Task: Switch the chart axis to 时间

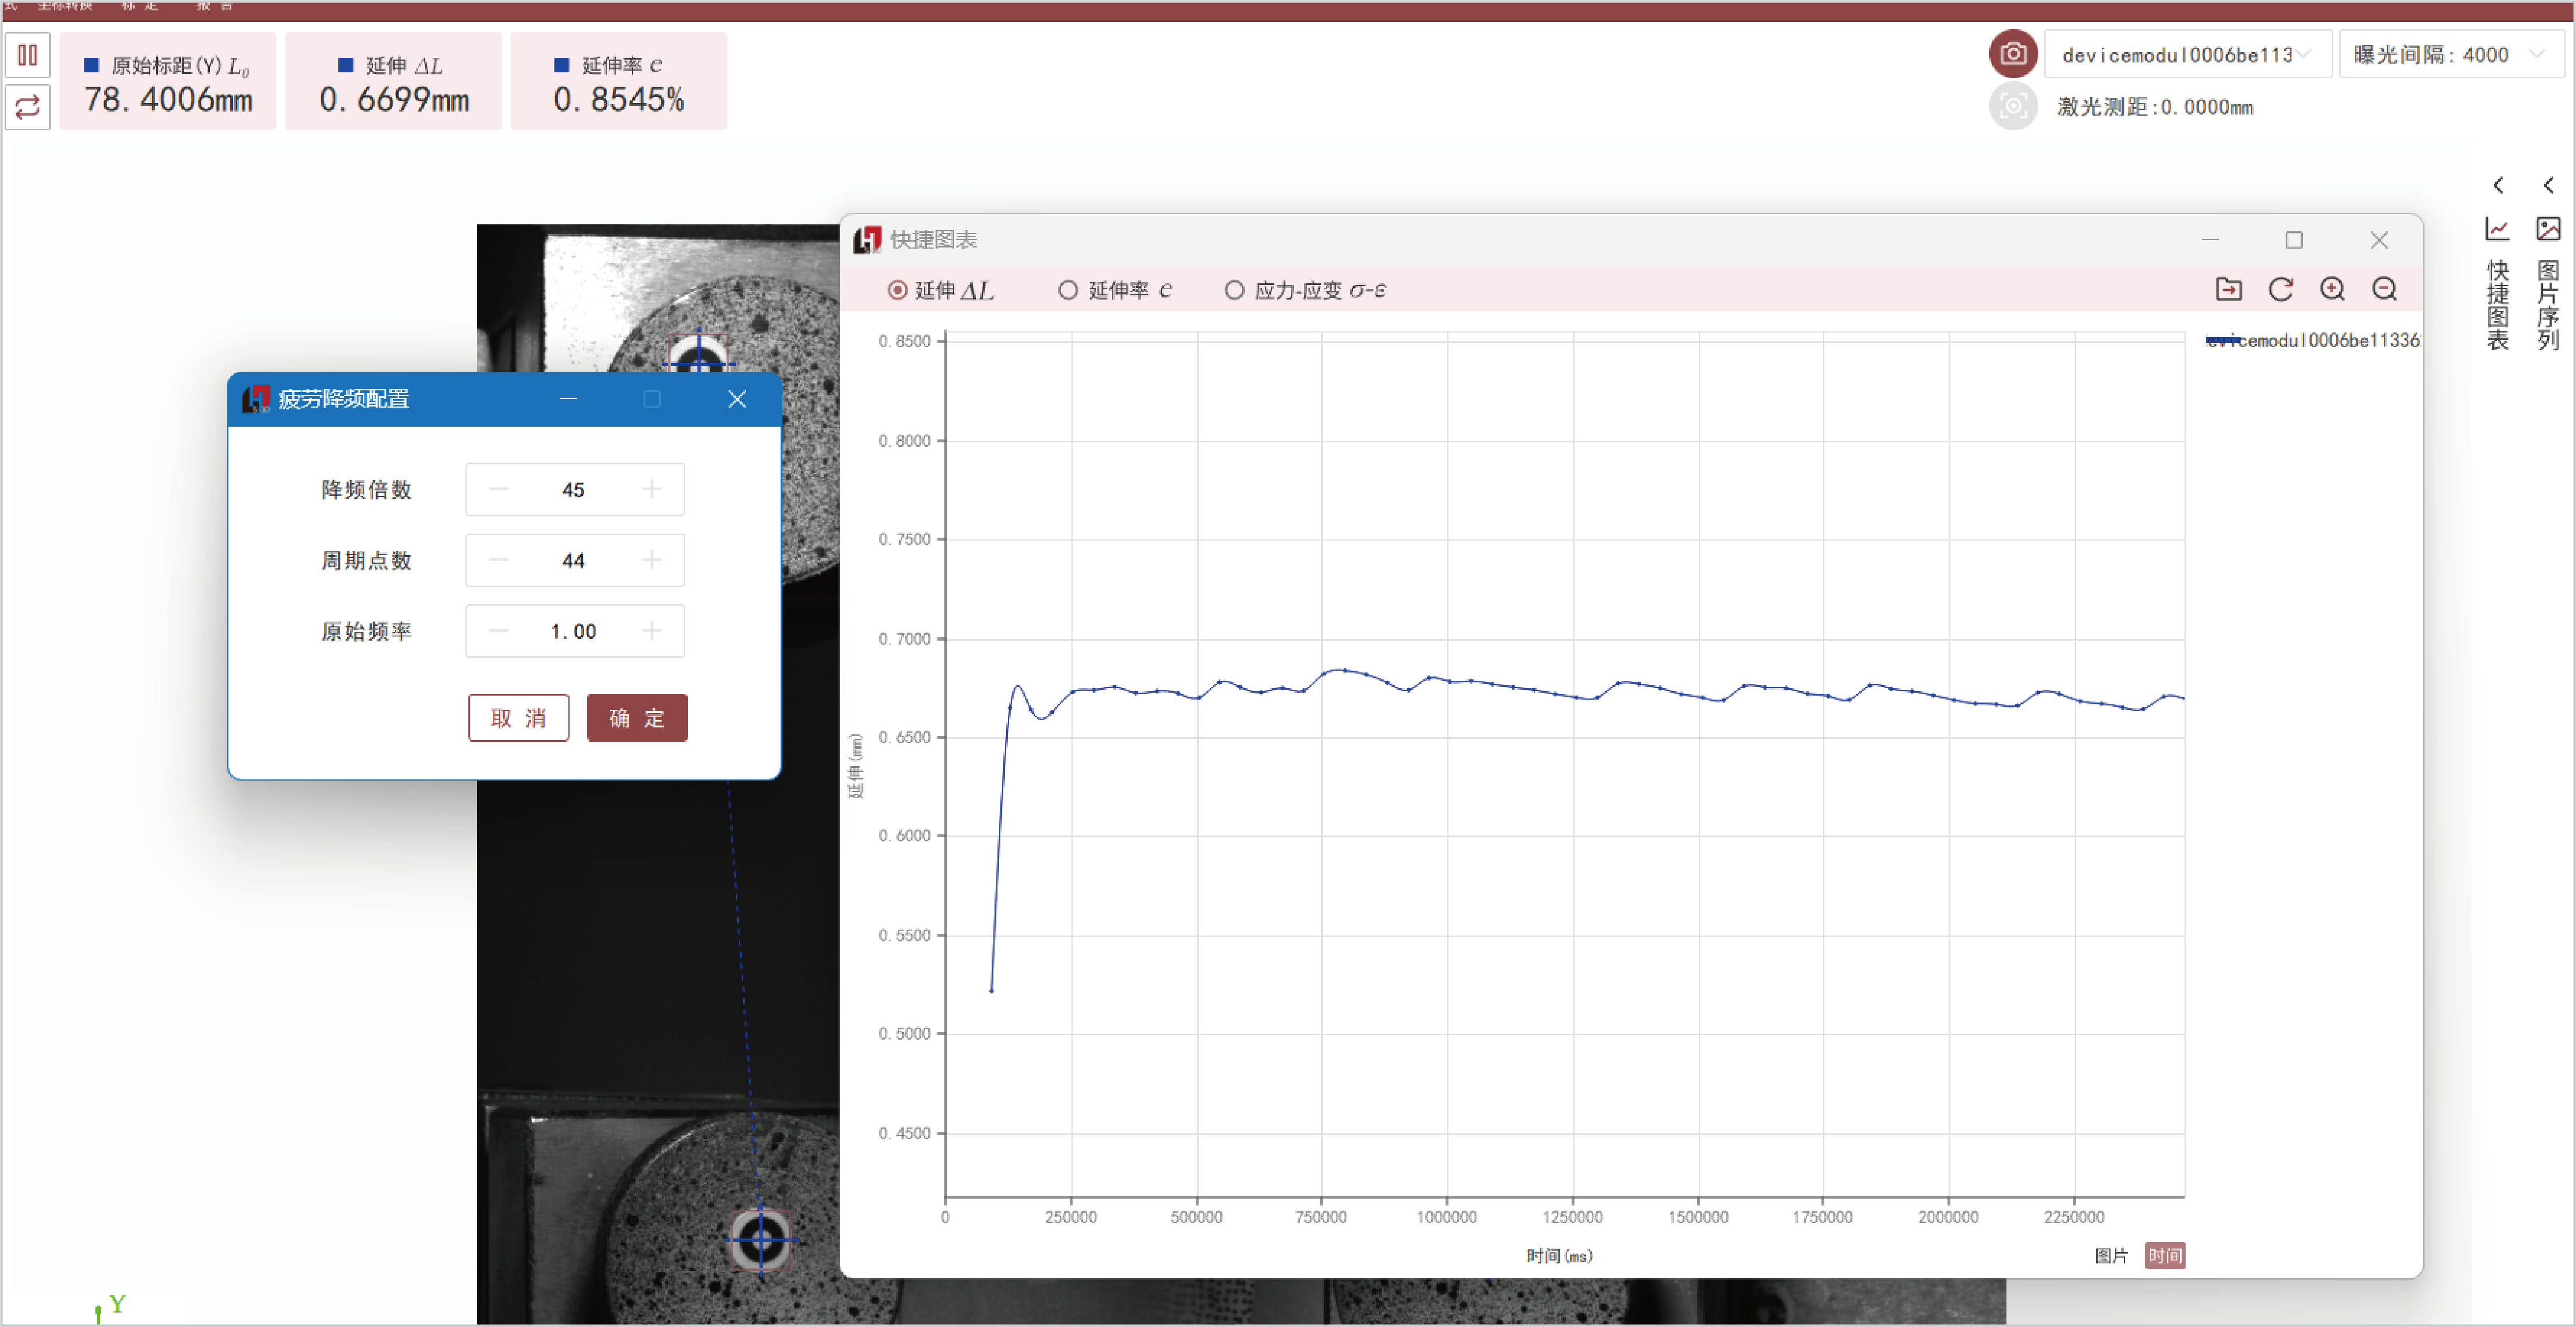Action: click(2165, 1256)
